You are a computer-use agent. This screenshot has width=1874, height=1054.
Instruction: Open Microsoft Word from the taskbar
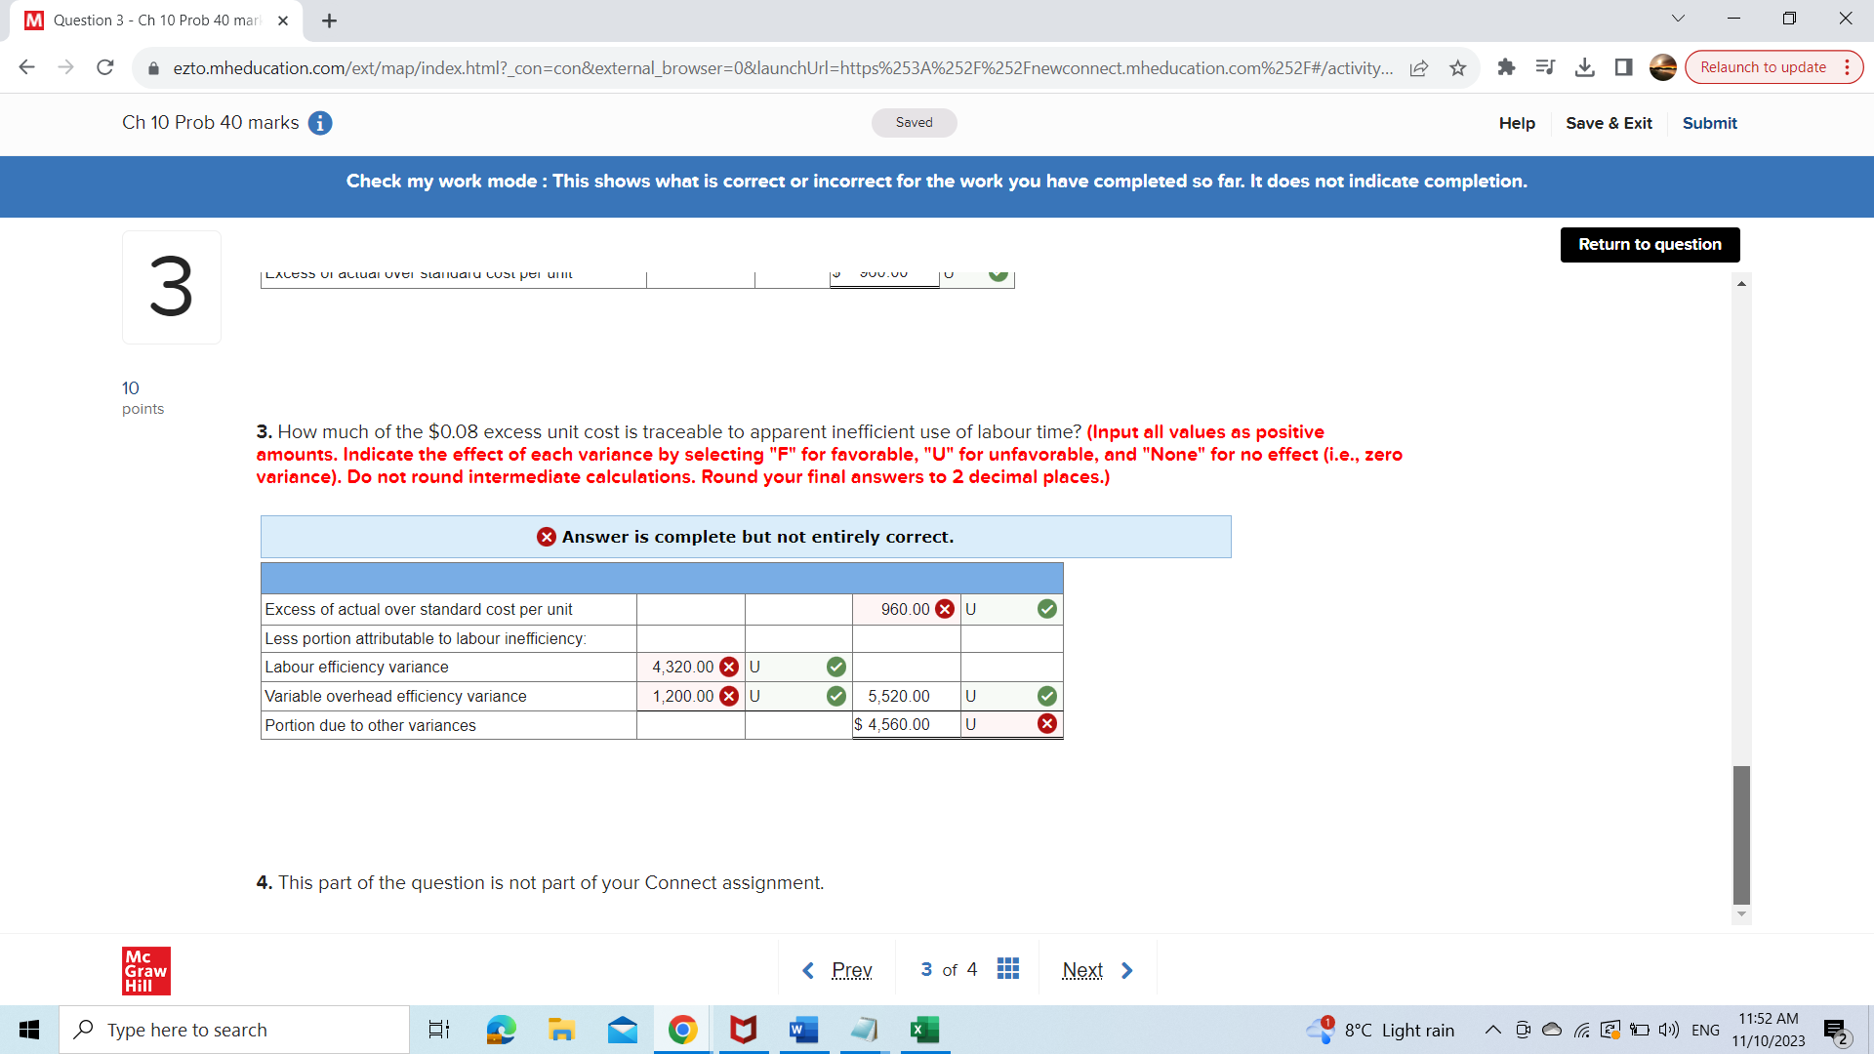pyautogui.click(x=803, y=1030)
